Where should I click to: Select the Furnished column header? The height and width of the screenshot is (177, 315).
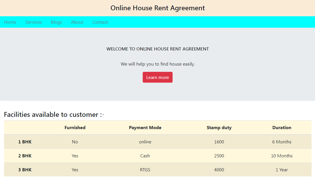click(75, 127)
